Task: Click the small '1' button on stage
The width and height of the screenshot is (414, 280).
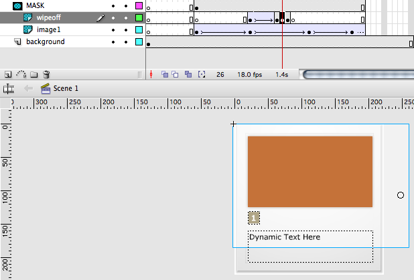Action: (254, 218)
